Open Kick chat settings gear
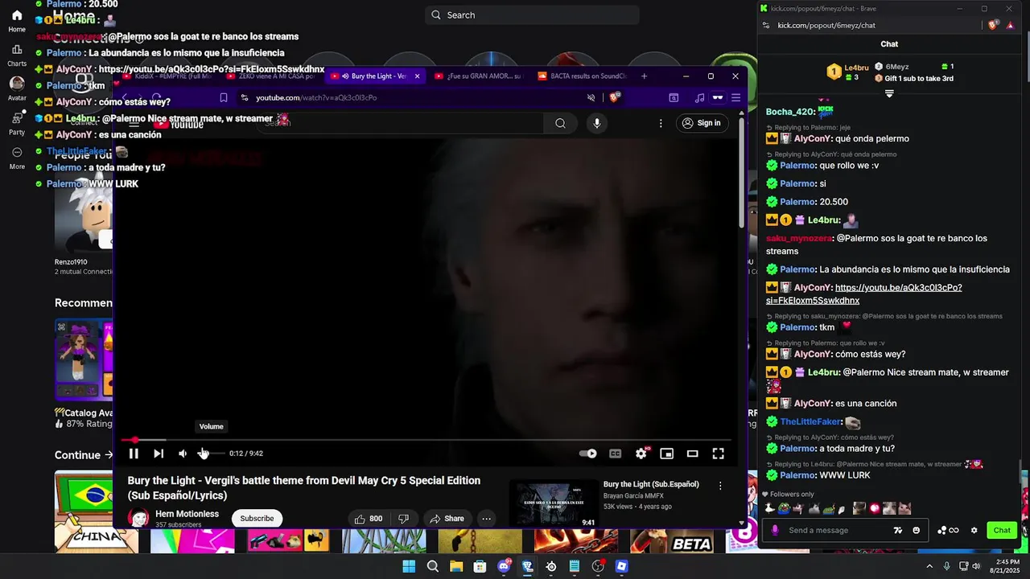This screenshot has width=1030, height=579. pos(974,530)
